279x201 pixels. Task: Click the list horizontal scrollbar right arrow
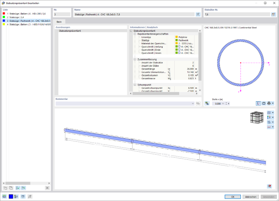(x=49, y=183)
